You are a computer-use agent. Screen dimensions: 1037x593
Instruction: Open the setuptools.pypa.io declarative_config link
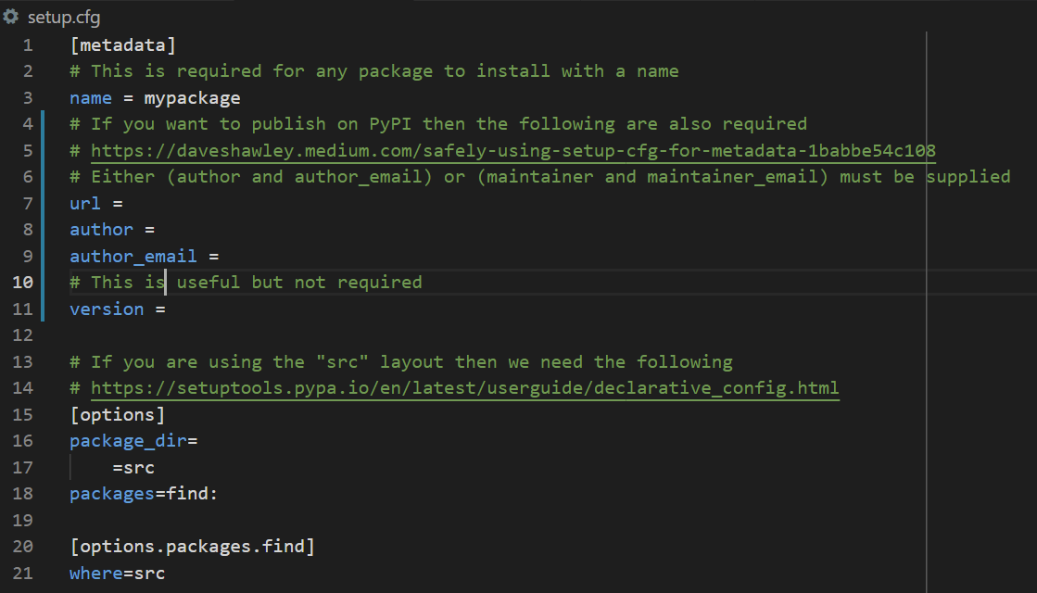point(465,388)
